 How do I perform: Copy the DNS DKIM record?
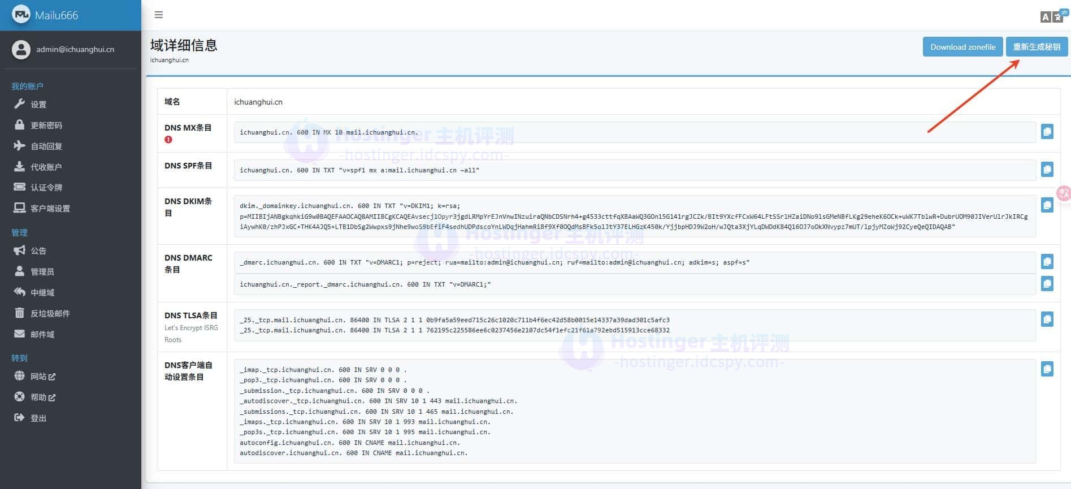point(1047,205)
